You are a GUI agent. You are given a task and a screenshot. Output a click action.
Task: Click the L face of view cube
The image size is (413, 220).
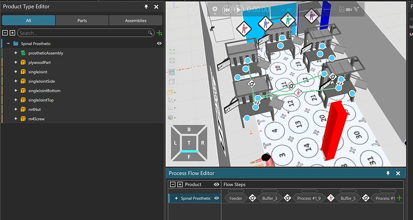[x=175, y=143]
